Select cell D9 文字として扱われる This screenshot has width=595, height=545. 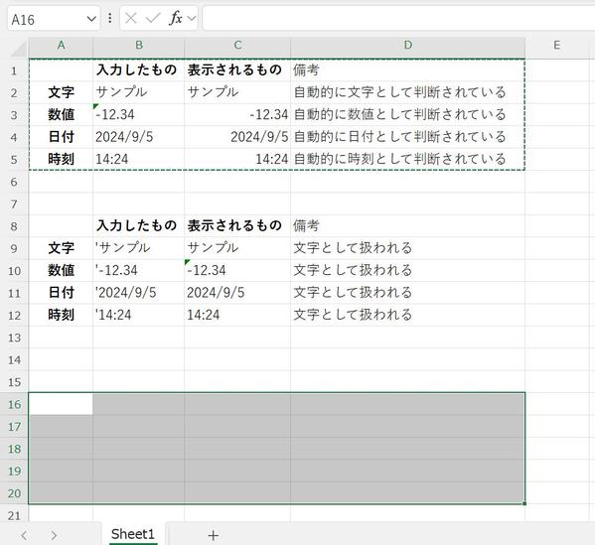click(x=408, y=248)
